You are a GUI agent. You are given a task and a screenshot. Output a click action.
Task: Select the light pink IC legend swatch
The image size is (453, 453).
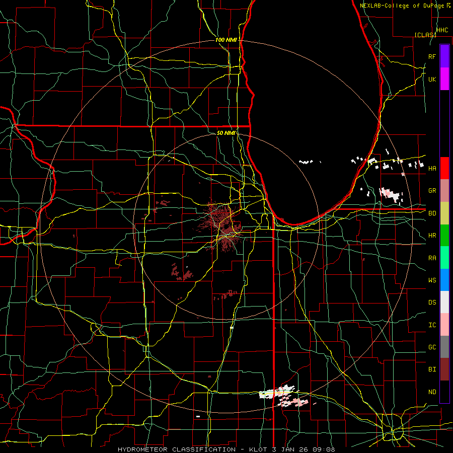444,325
